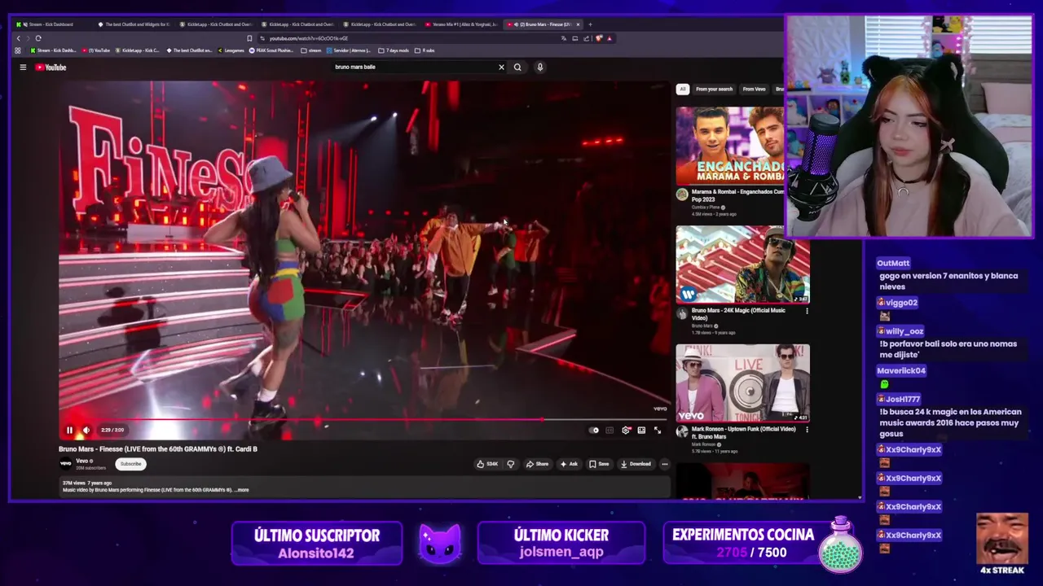
Task: Open the 'Servidor | Aternos' bookmark
Action: coord(350,50)
